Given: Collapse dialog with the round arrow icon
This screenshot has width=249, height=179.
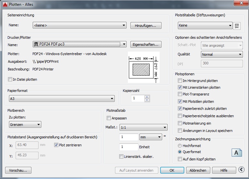Looking at the screenshot, I should pos(241,170).
